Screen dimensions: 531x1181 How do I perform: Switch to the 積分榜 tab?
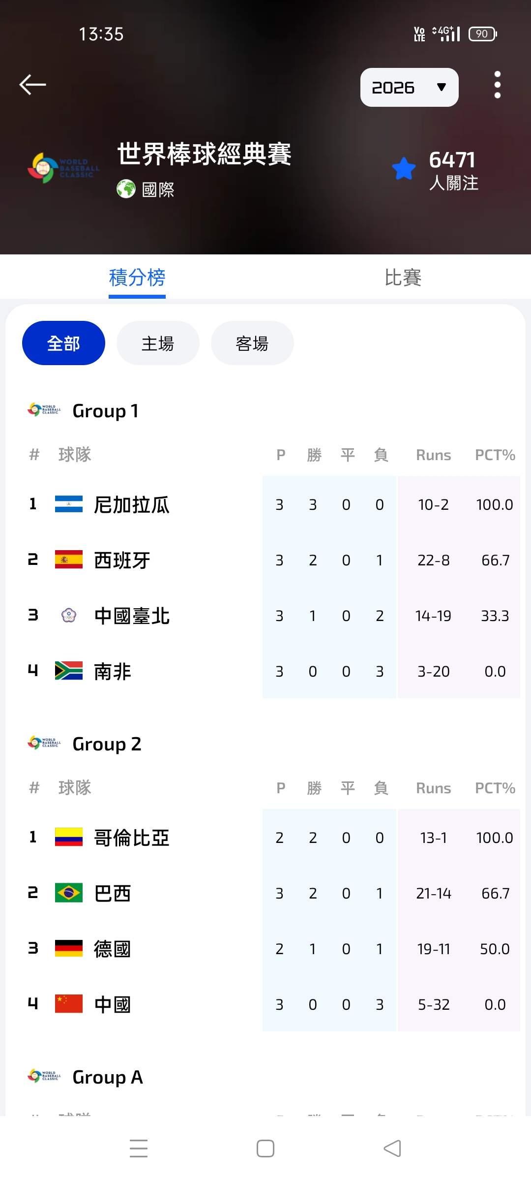(x=137, y=278)
